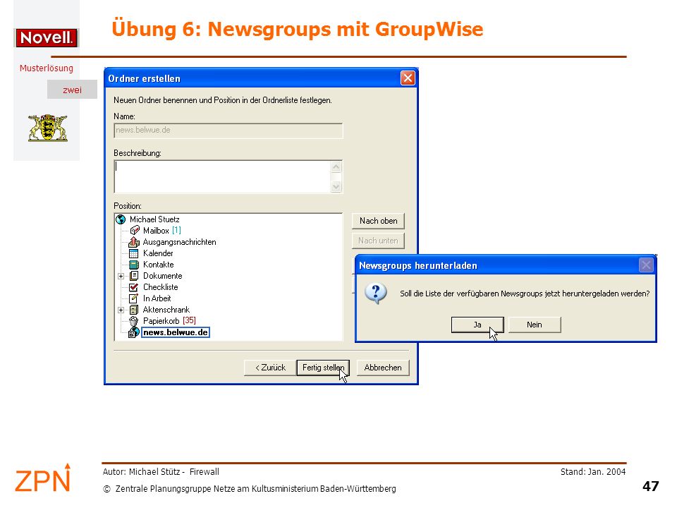Click the ZPN logo
The image size is (677, 508).
[43, 478]
